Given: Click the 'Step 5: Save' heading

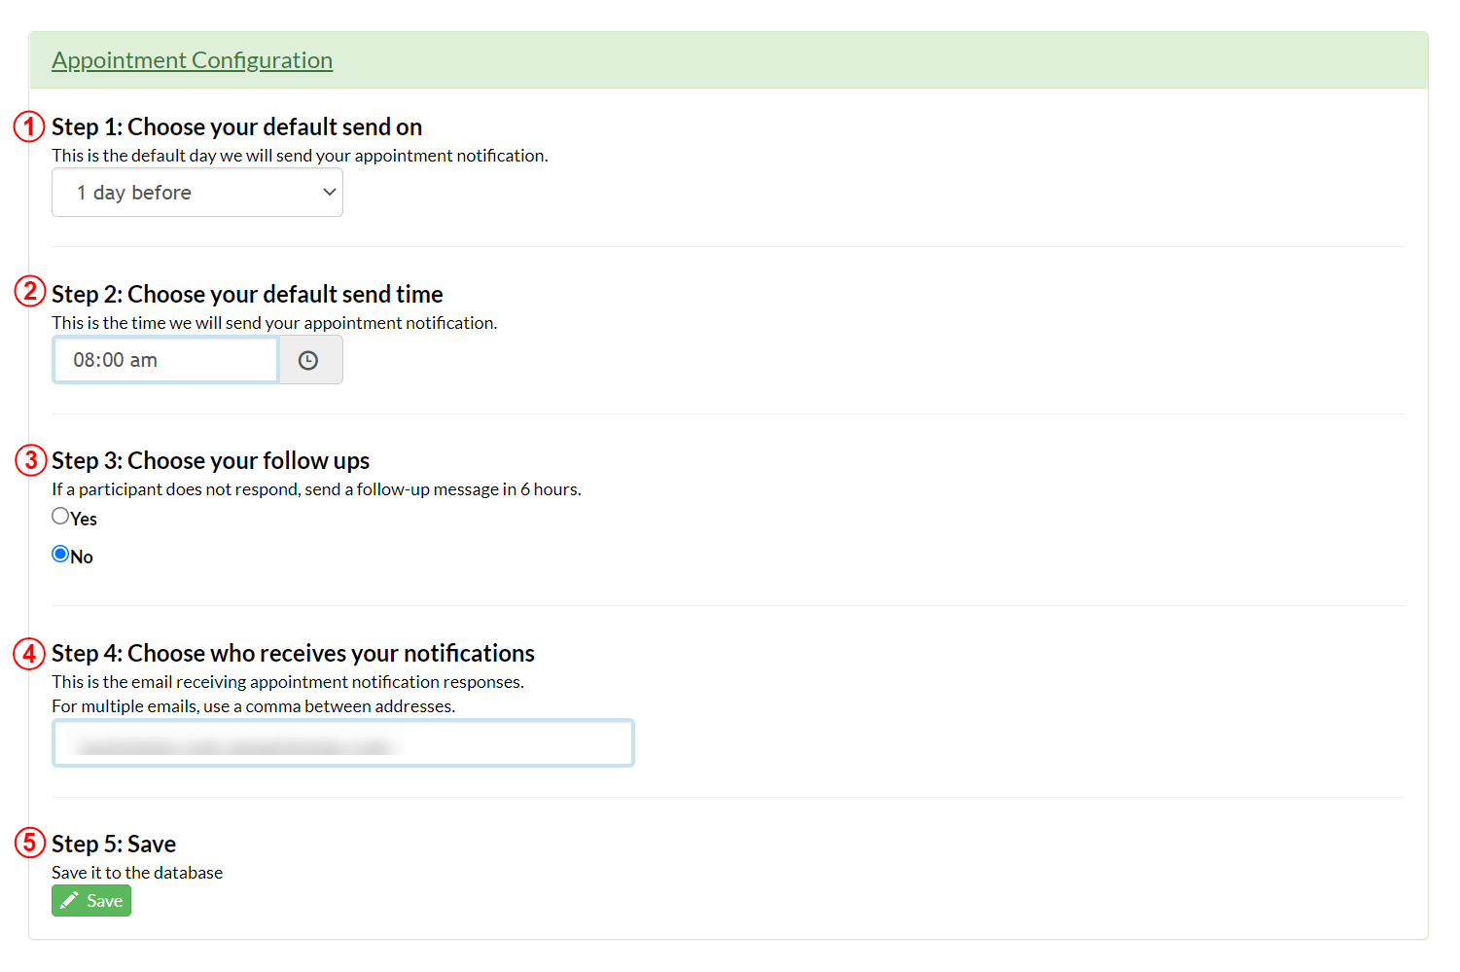Looking at the screenshot, I should 114,845.
